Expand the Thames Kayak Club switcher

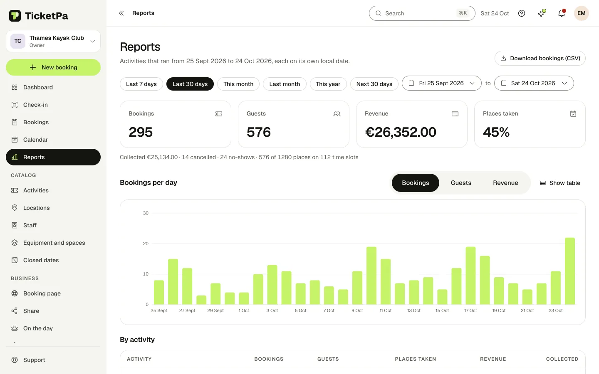pyautogui.click(x=53, y=41)
